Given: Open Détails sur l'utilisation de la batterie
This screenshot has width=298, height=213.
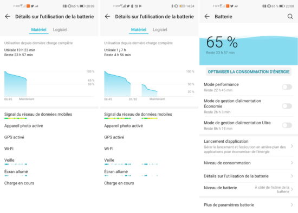Looking at the screenshot, I should 248,176.
